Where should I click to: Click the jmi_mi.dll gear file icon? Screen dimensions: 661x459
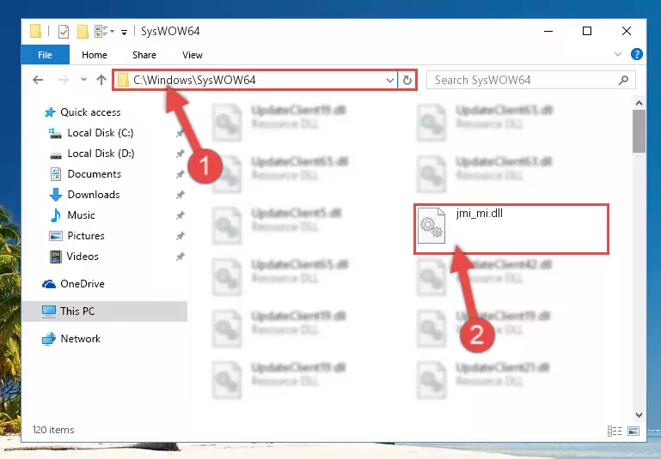click(431, 226)
